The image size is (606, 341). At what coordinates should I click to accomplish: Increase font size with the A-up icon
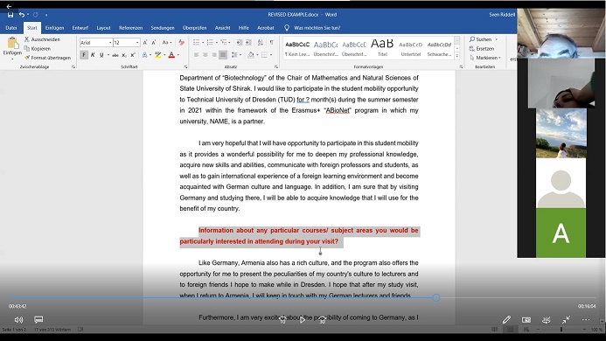point(145,43)
